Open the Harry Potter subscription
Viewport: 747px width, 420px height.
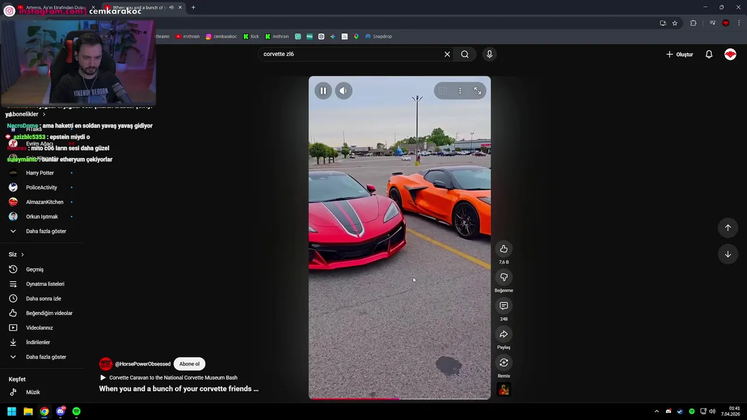[41, 173]
